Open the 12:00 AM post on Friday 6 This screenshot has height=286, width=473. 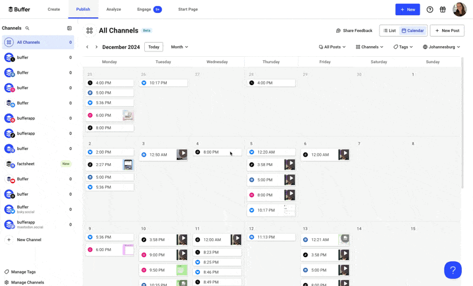325,155
